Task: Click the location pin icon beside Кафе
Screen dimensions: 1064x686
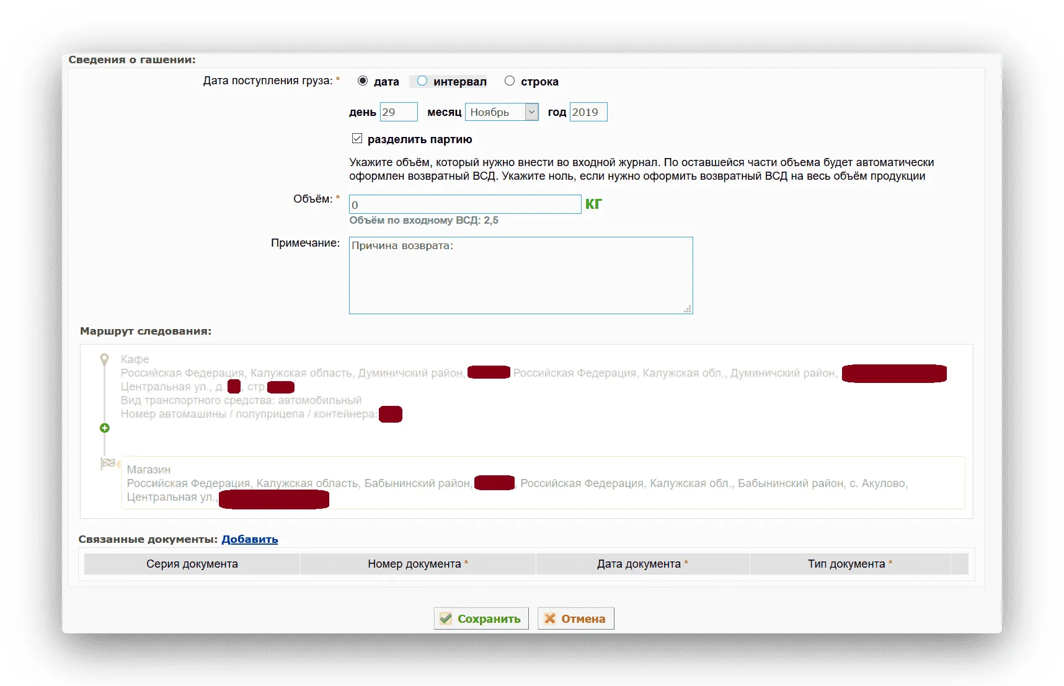Action: tap(105, 359)
